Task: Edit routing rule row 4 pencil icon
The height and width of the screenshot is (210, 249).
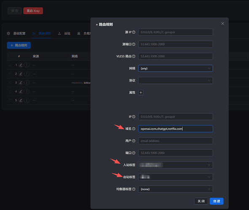Action: pos(21,91)
